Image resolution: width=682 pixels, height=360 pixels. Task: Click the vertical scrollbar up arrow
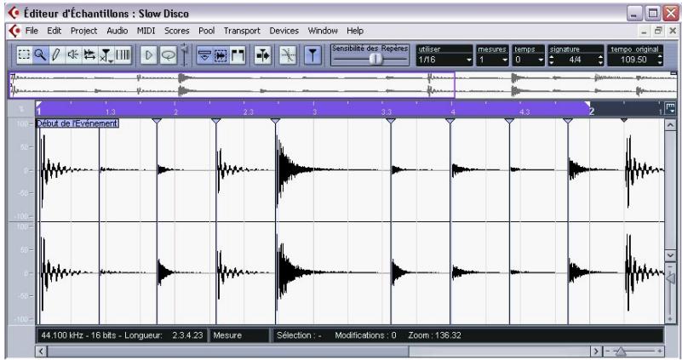(670, 126)
